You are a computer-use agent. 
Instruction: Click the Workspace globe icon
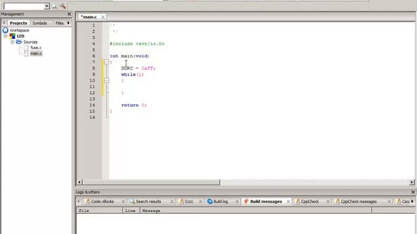coord(5,31)
